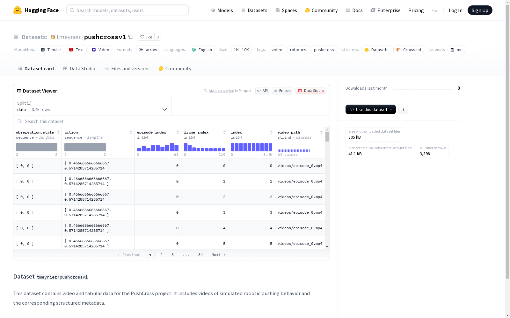Sort the index column

pyautogui.click(x=271, y=132)
